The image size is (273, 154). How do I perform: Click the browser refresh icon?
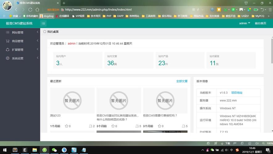[x=30, y=10]
